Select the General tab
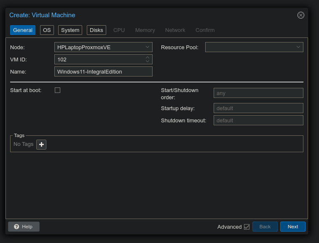The height and width of the screenshot is (243, 319). (x=23, y=30)
